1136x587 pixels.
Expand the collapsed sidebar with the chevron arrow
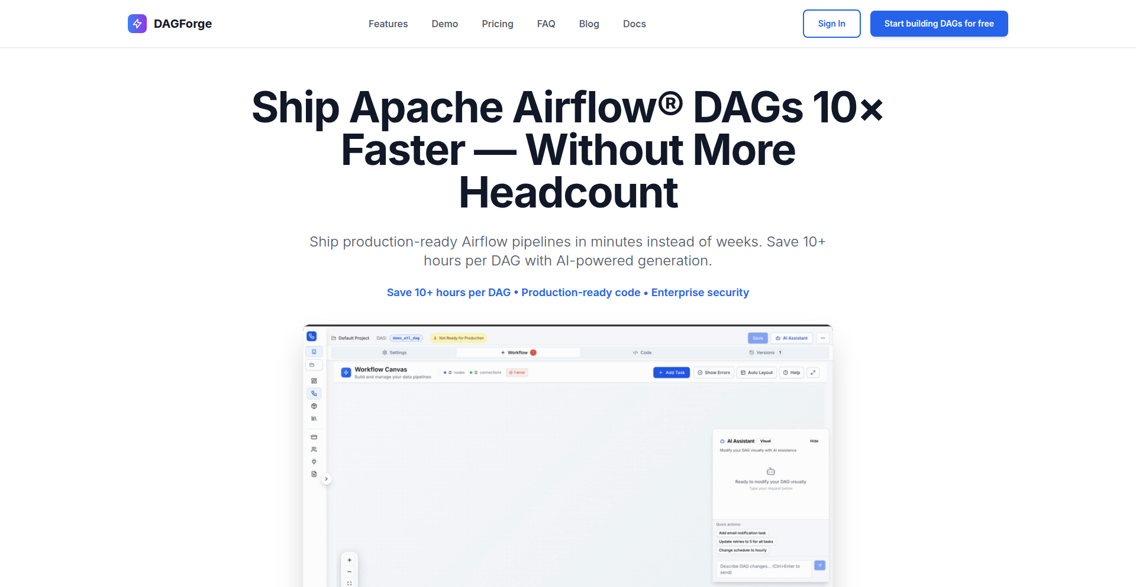click(327, 478)
